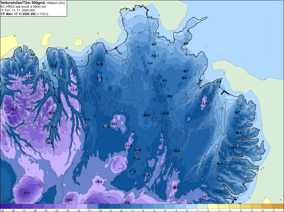Click the -11.5 temperature value
The image size is (284, 212).
tap(99, 78)
